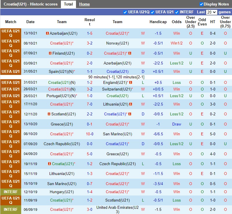Click the card icon before Croatia(U21) on 19/11/19
Viewport: 232px width, 214px height.
(x=49, y=164)
